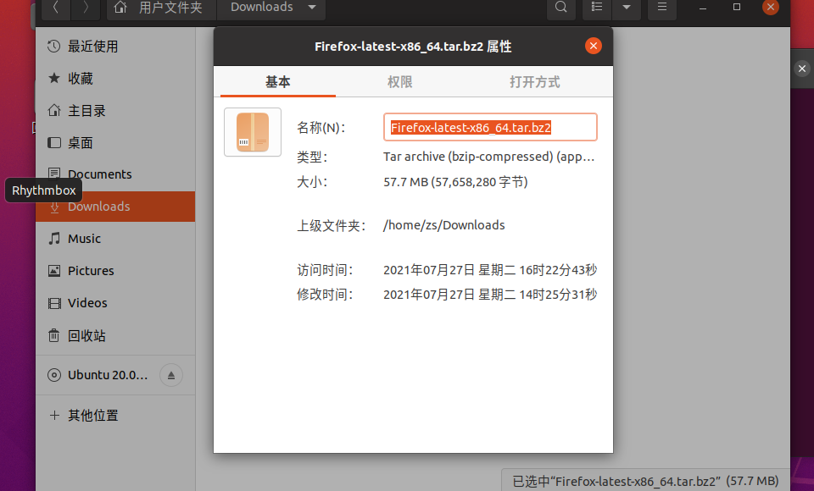Screen dimensions: 814x491
Task: Click the clock icon beside 最近使用
Action: [x=54, y=47]
